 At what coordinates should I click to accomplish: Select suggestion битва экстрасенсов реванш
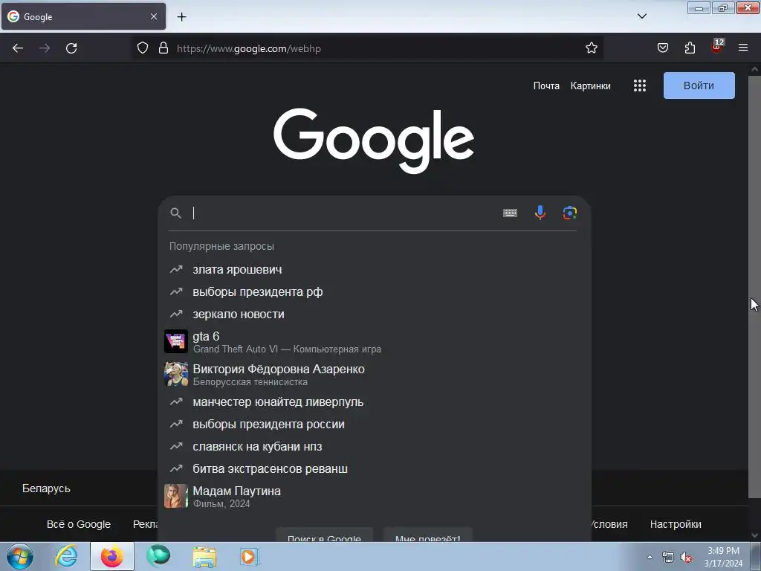[373, 469]
